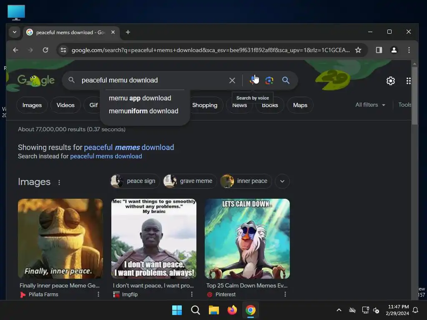Screen dimensions: 427x320
Task: Open Search by image (Google Lens) icon
Action: coord(269,80)
